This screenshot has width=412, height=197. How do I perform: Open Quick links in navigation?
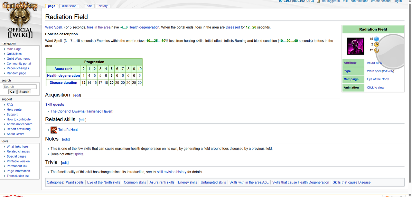coord(14,54)
